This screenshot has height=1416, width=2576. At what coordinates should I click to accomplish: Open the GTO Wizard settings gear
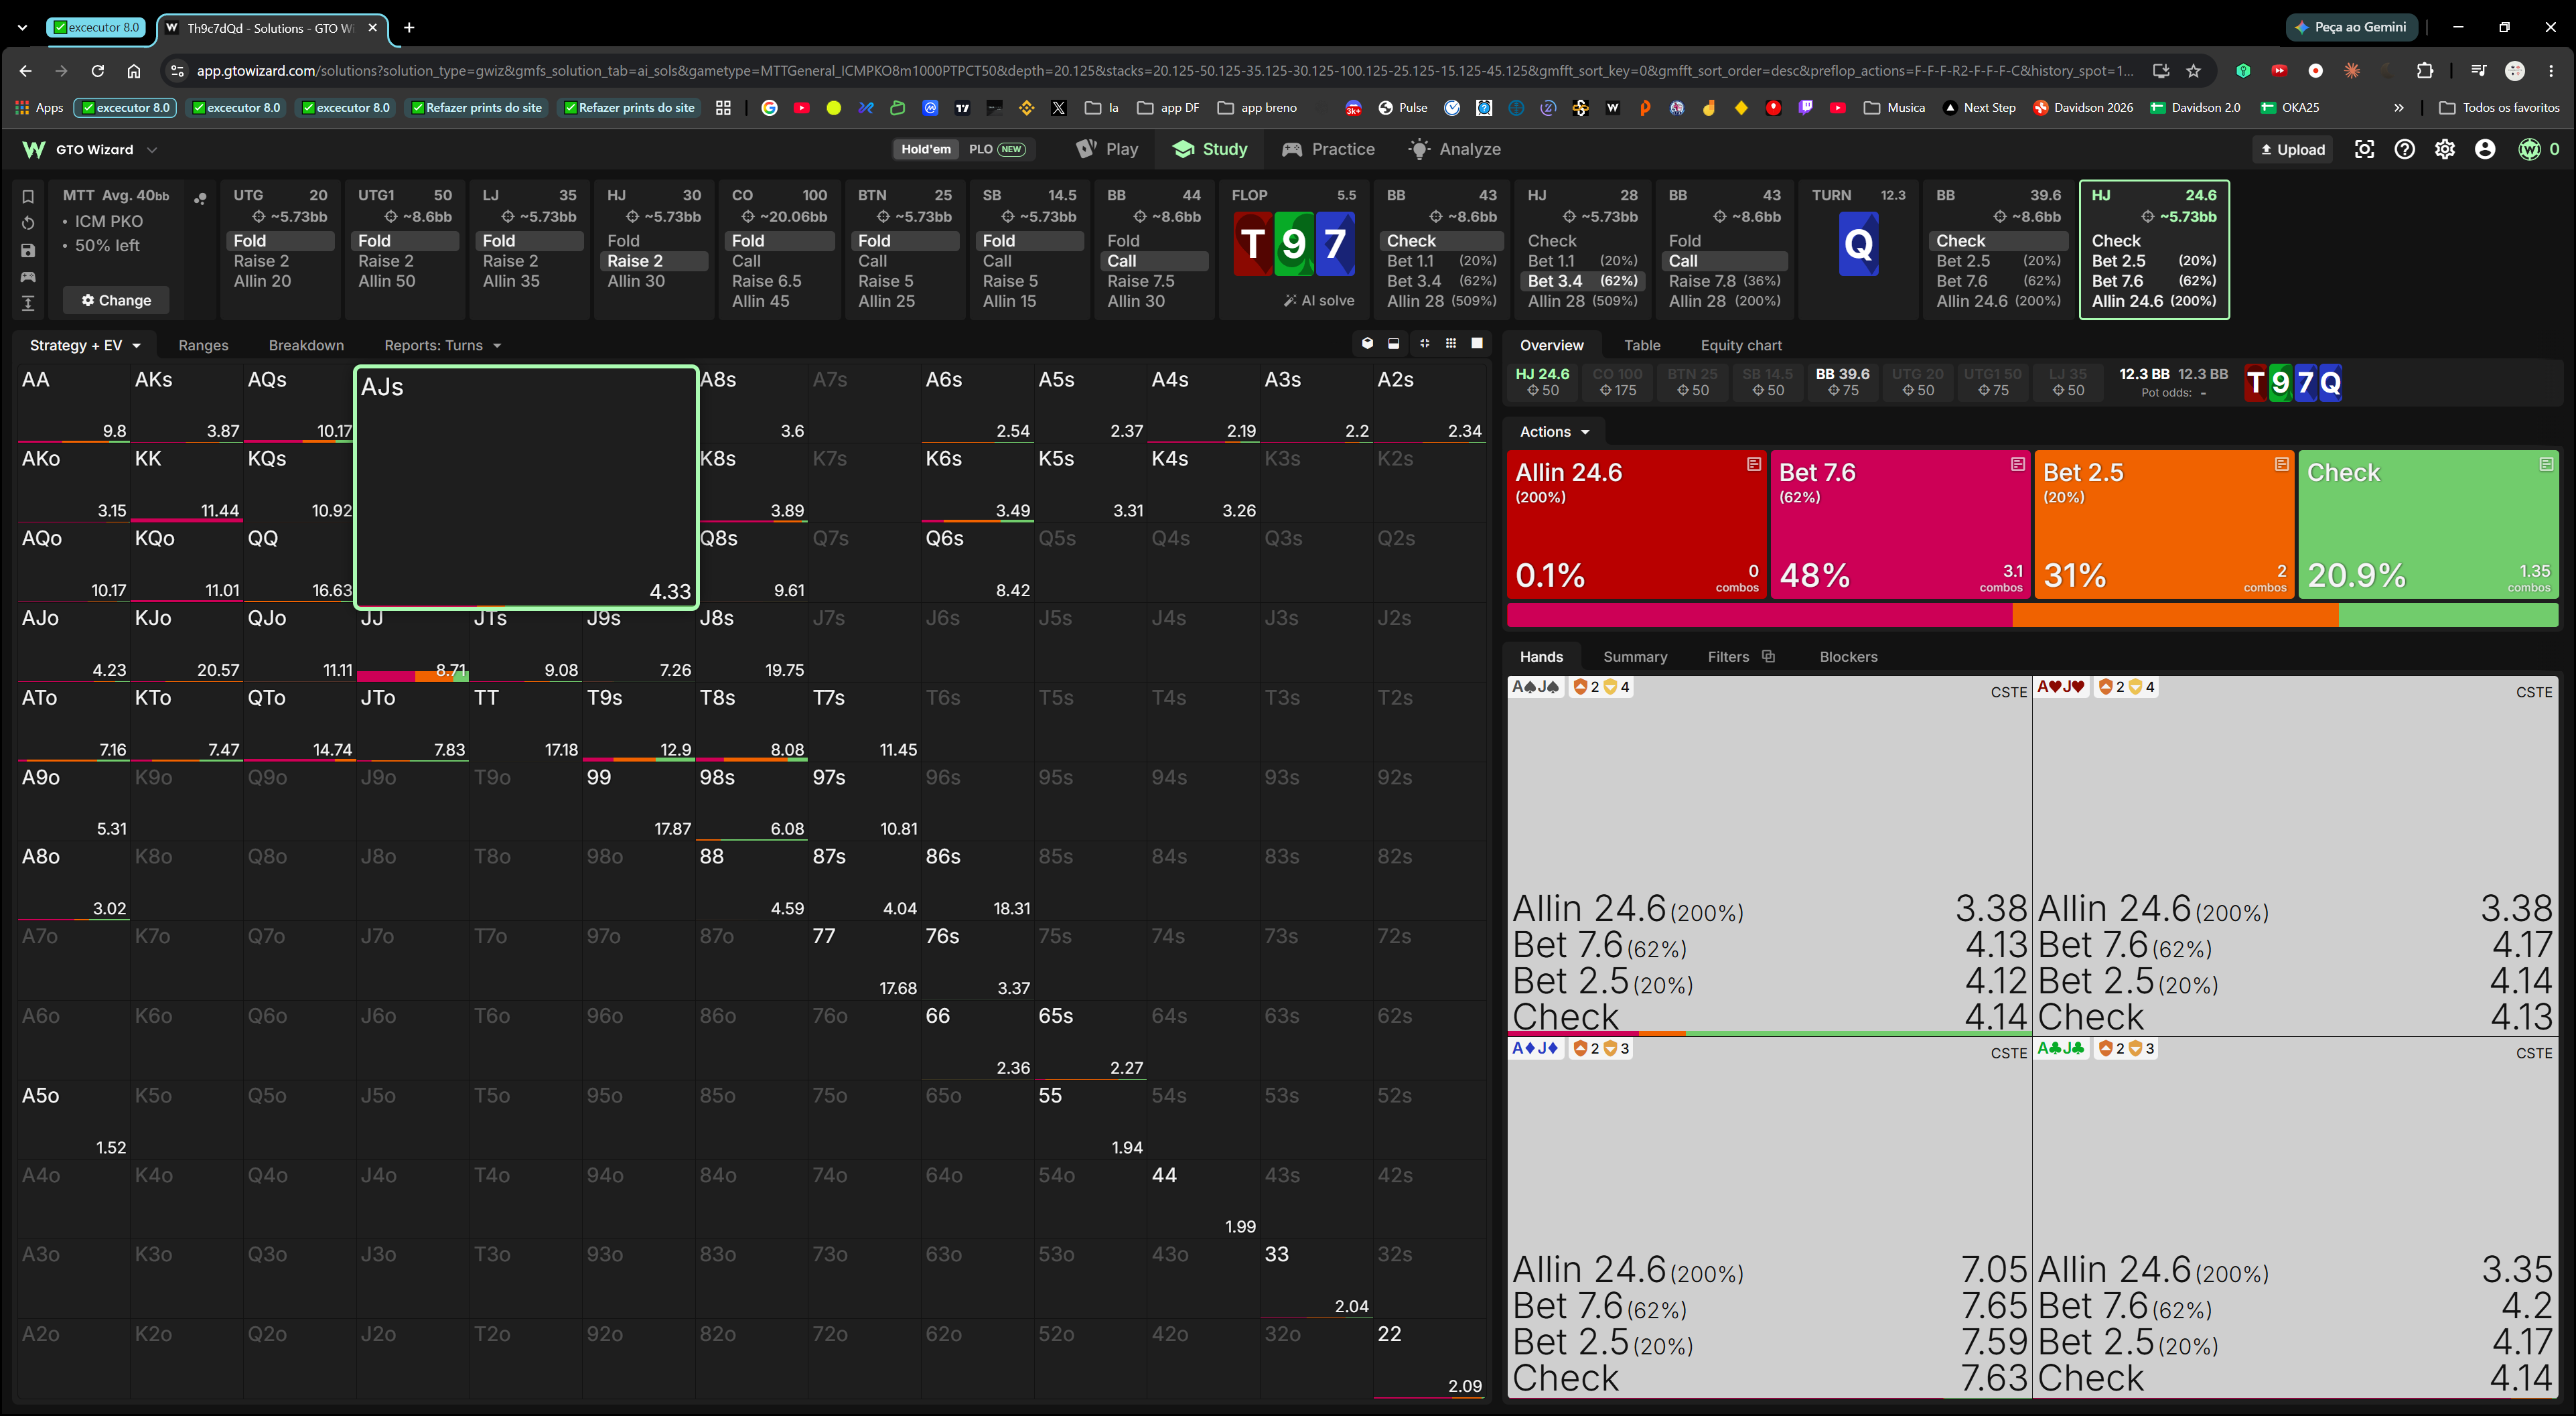point(2444,149)
